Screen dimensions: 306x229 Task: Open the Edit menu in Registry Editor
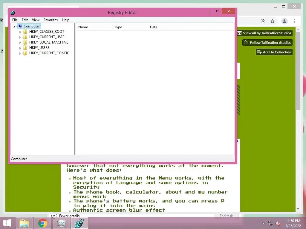pyautogui.click(x=25, y=20)
